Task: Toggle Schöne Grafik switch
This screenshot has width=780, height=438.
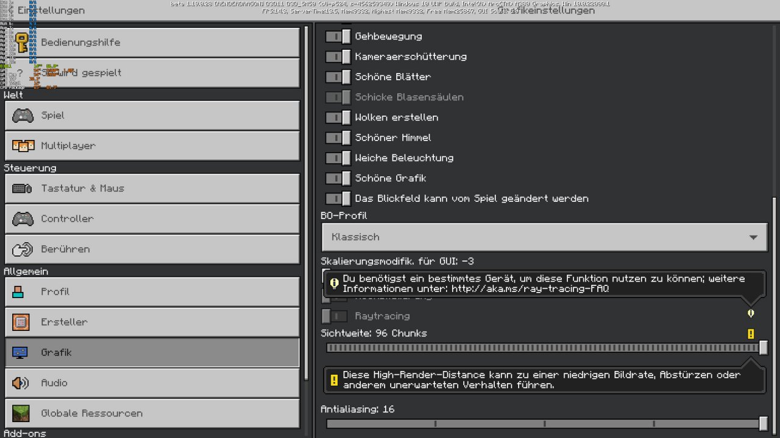Action: 338,178
